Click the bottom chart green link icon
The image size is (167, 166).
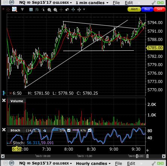click(x=161, y=163)
